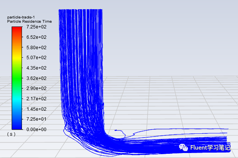Image resolution: width=238 pixels, height=158 pixels.
Task: Click the rainbow colormap legend bar
Action: [x=17, y=78]
